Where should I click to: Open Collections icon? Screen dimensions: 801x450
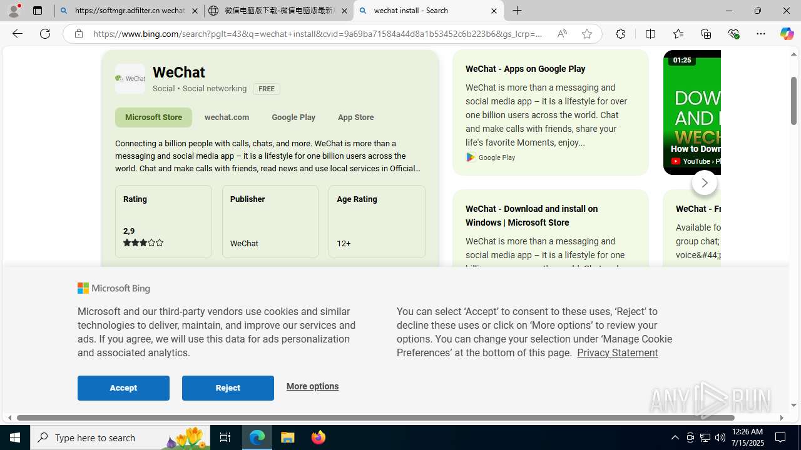pyautogui.click(x=705, y=34)
